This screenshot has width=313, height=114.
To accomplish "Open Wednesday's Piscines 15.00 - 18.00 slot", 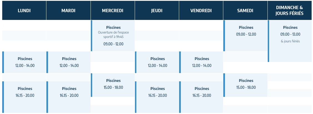I will tap(112, 85).
